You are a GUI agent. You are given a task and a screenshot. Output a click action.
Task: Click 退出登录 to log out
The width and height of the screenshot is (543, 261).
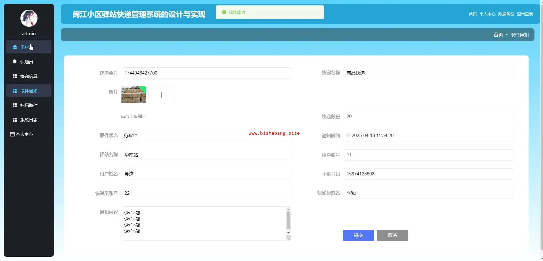525,14
